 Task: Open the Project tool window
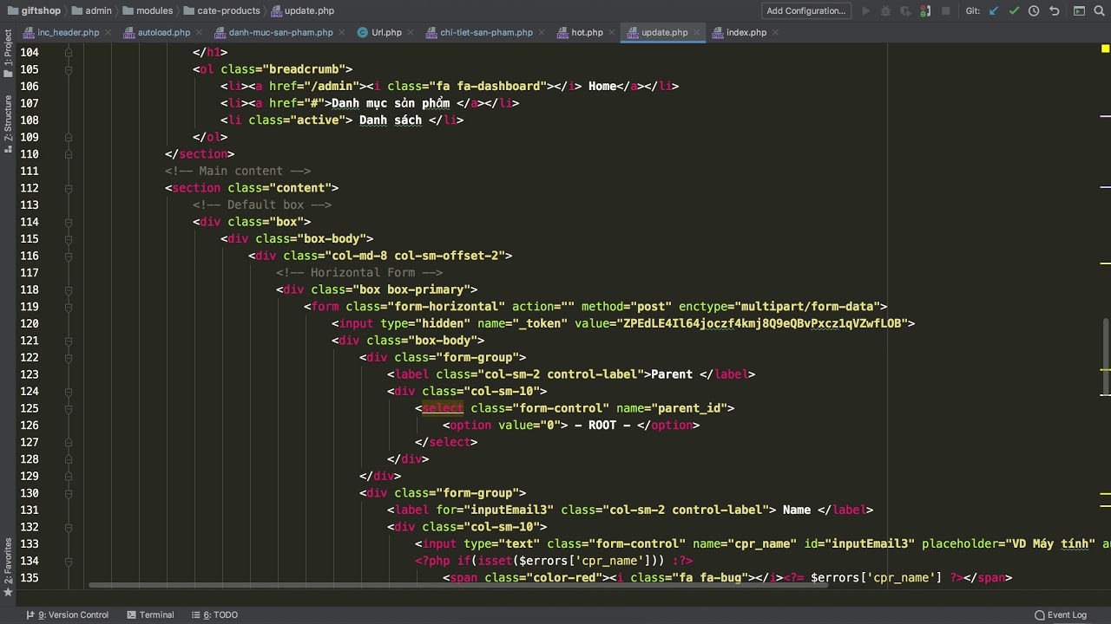[x=8, y=53]
